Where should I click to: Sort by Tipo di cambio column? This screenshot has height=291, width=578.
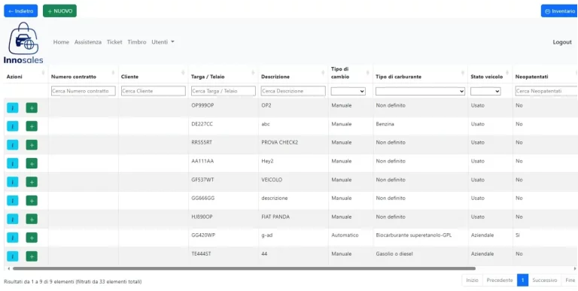tap(351, 73)
